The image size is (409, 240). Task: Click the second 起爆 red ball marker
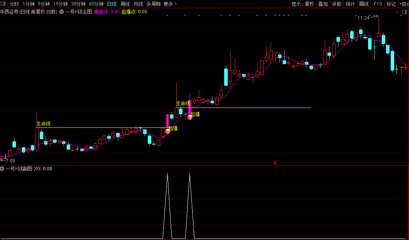pos(190,117)
